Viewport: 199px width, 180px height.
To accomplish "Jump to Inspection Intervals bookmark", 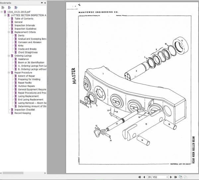I will coord(25,26).
